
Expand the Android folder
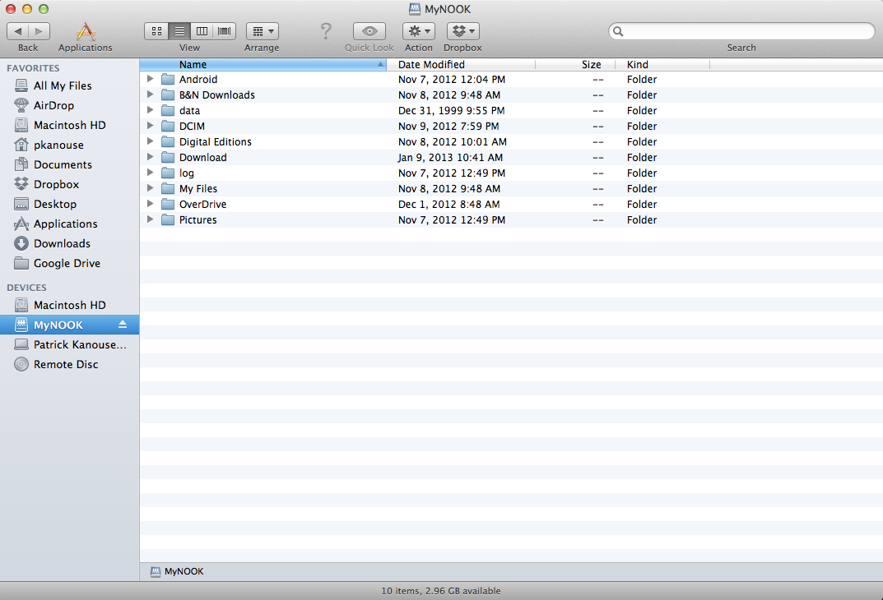click(151, 79)
